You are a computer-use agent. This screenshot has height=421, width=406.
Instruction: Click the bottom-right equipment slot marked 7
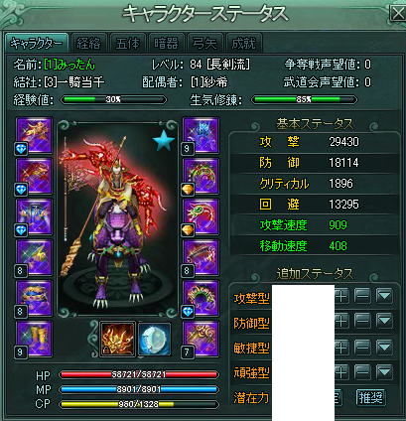[x=201, y=339]
